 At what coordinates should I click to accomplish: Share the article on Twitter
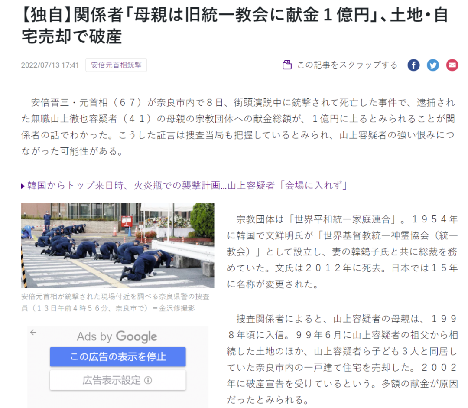[433, 65]
